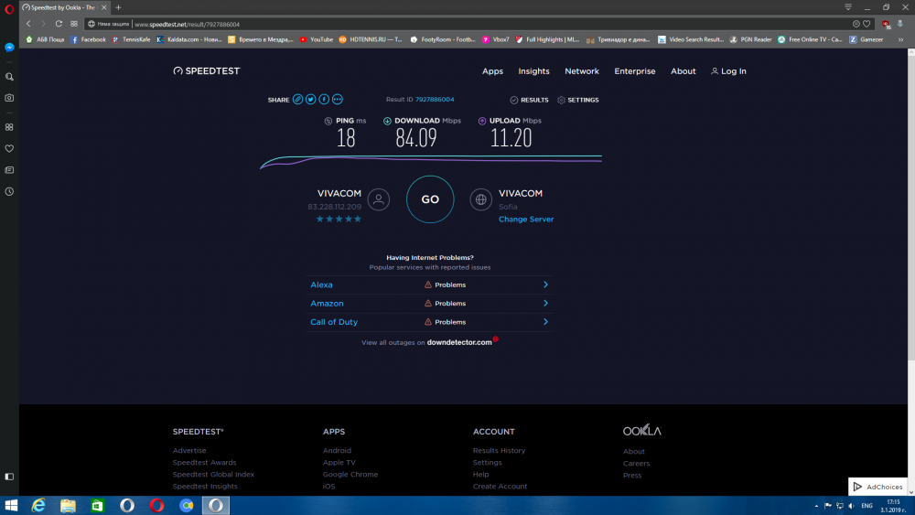The image size is (915, 515).
Task: Copy result link share icon
Action: [x=297, y=99]
